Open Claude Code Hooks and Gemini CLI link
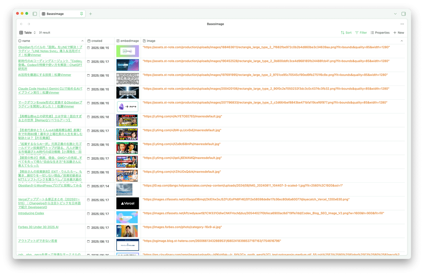Viewport: 424px width, 276px height. [50, 90]
